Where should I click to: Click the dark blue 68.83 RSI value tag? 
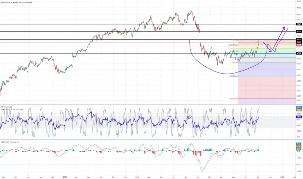299,117
